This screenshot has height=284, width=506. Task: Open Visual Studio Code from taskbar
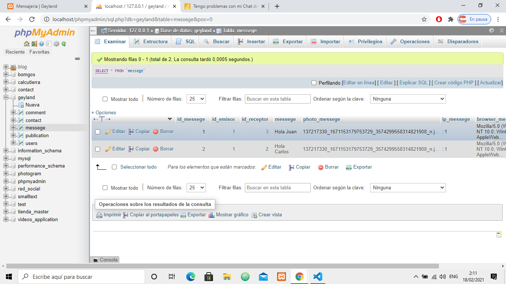(318, 277)
